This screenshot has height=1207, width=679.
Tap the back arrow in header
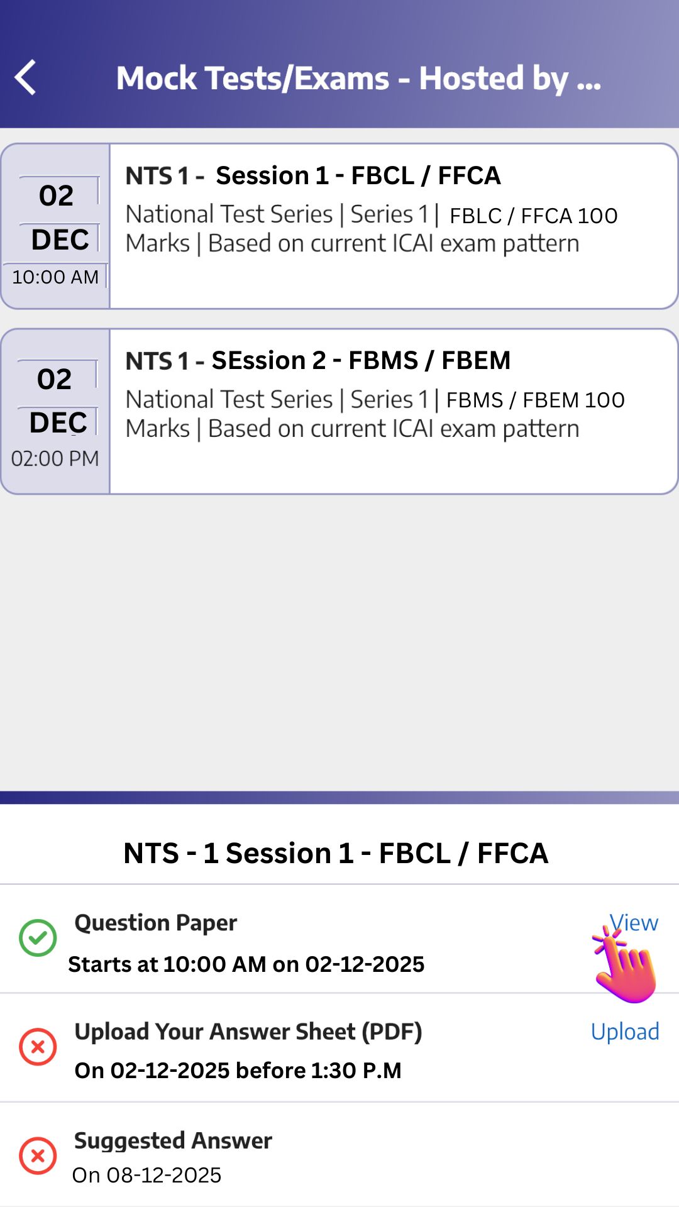(x=26, y=78)
